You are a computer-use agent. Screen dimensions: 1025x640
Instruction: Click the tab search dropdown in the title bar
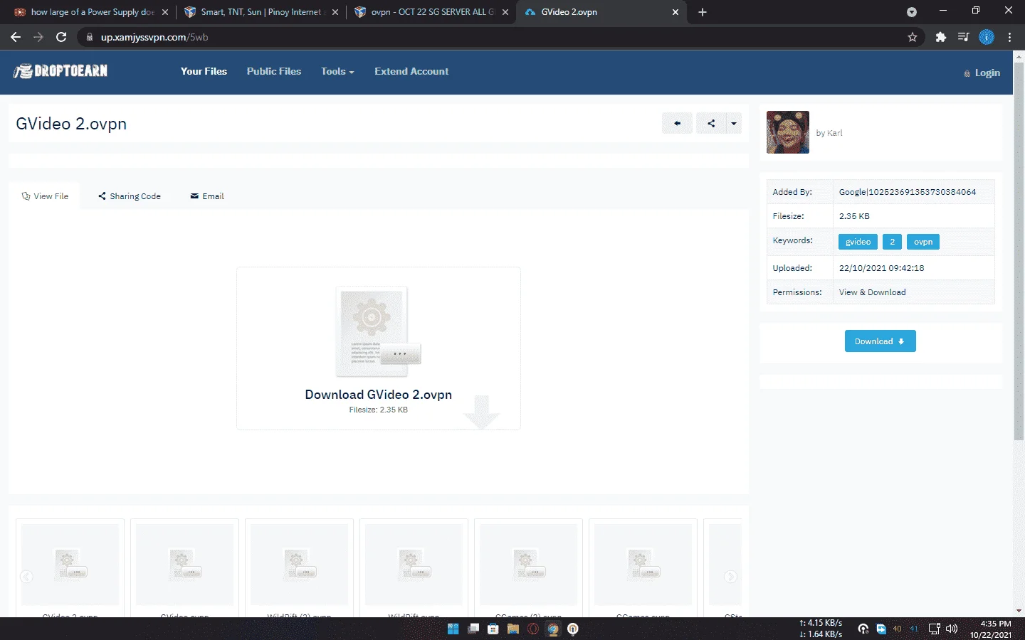tap(912, 12)
